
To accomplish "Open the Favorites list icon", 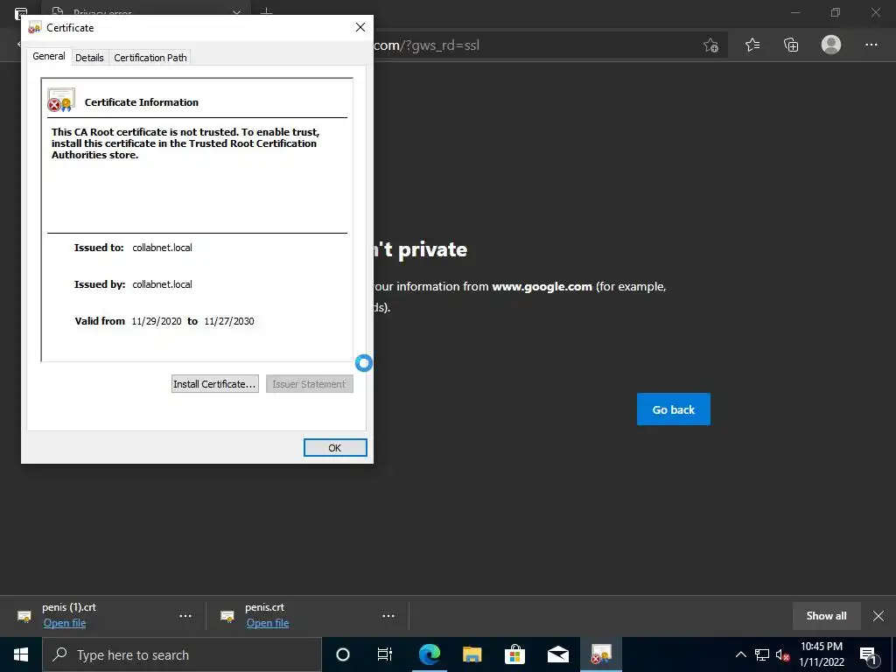I will click(x=752, y=45).
